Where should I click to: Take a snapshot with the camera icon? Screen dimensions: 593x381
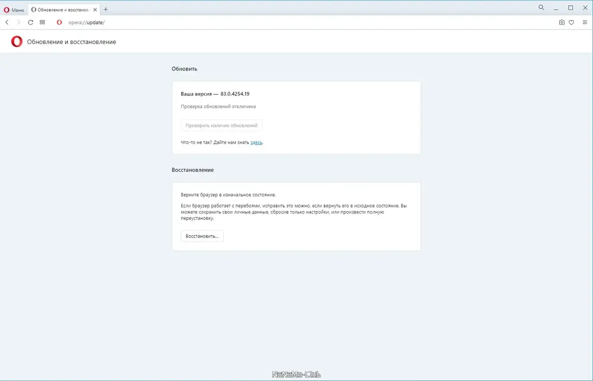click(562, 23)
